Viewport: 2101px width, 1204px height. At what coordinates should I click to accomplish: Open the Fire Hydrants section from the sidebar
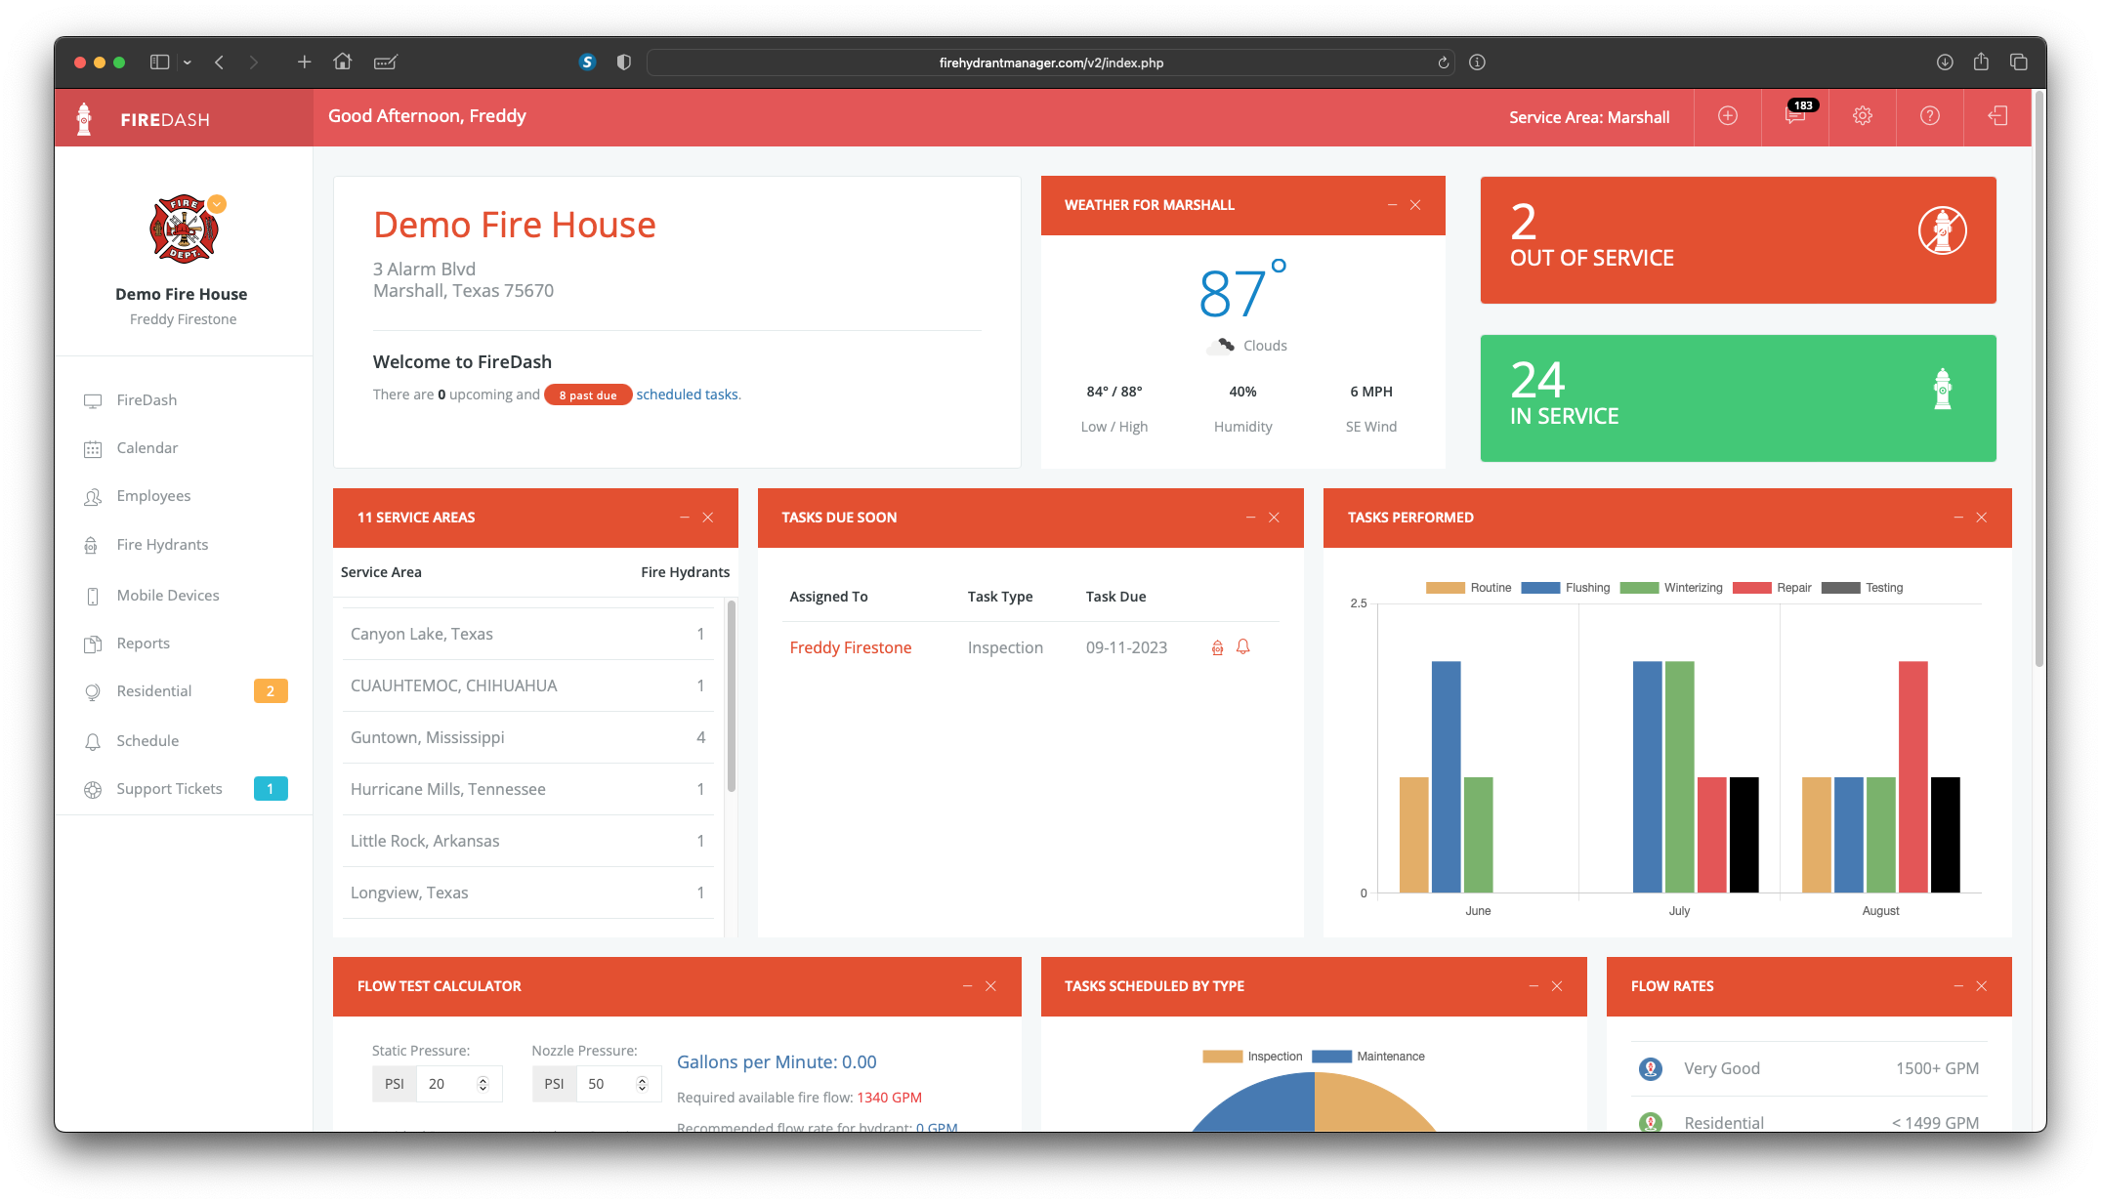point(161,544)
